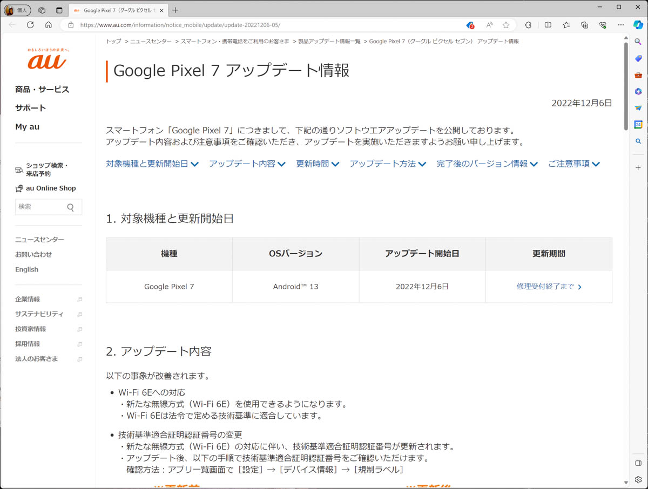Jump to 完了後のバージョン情報 section
The width and height of the screenshot is (648, 489).
click(x=487, y=164)
